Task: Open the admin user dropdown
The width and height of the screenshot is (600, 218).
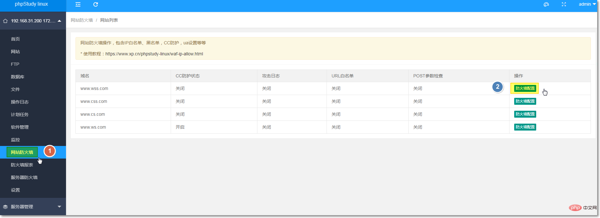Action: click(587, 4)
